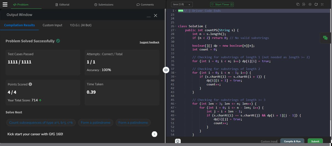The height and width of the screenshot is (146, 332).
Task: Collapse class Solution at line 26
Action: point(176,26)
